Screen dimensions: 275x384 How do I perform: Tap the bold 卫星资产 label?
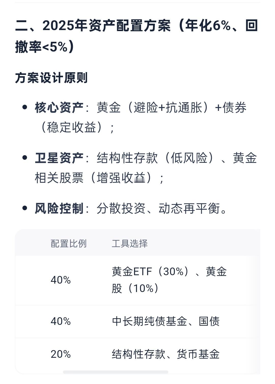(x=59, y=158)
